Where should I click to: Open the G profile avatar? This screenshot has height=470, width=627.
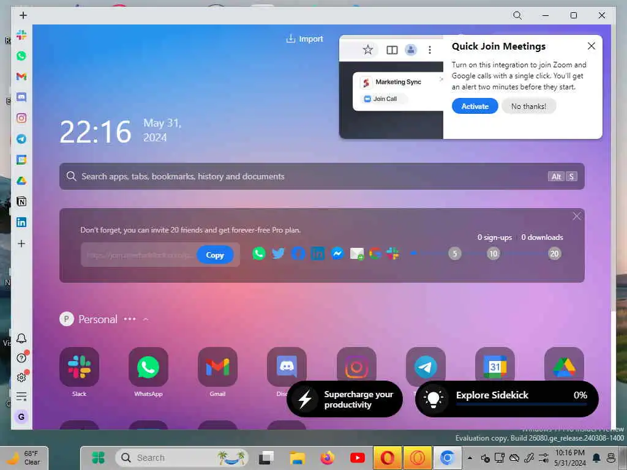pyautogui.click(x=21, y=417)
